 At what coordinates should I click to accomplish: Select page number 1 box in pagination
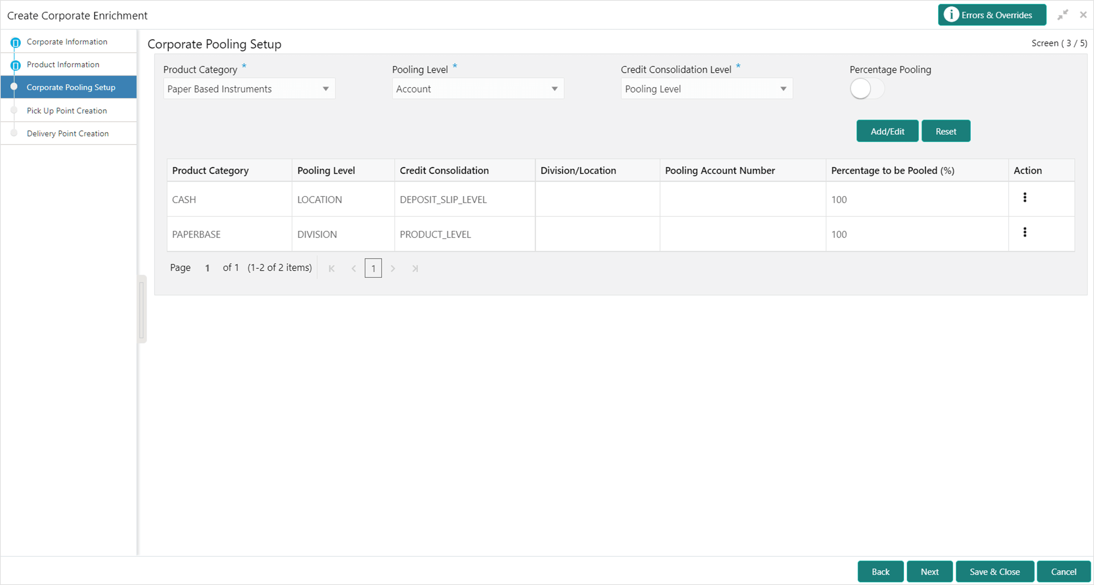[373, 268]
